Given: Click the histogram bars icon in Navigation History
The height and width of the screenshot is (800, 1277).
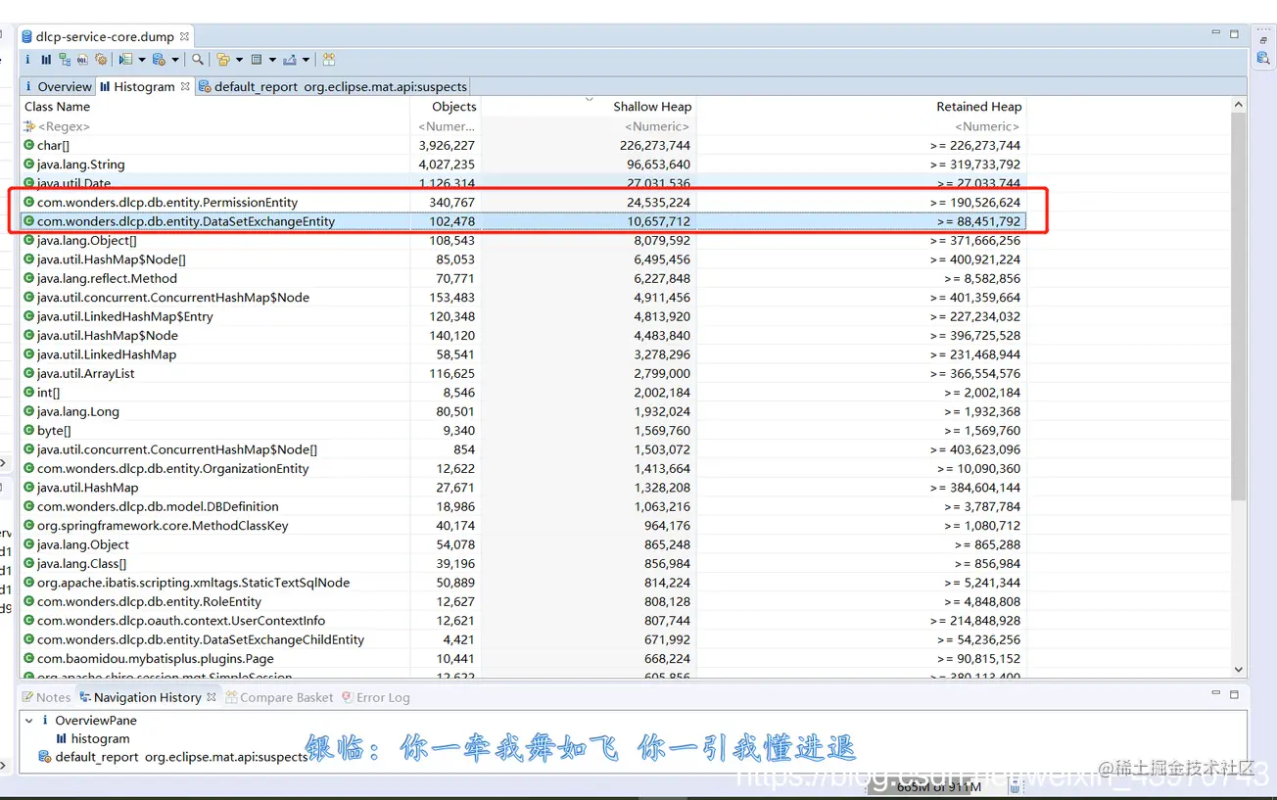Looking at the screenshot, I should coord(62,739).
